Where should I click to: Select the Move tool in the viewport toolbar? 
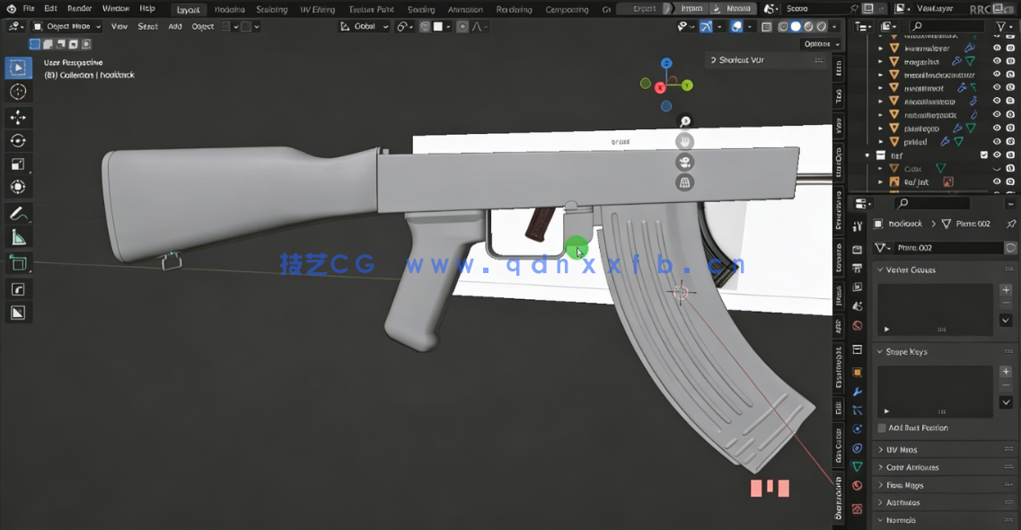click(19, 116)
